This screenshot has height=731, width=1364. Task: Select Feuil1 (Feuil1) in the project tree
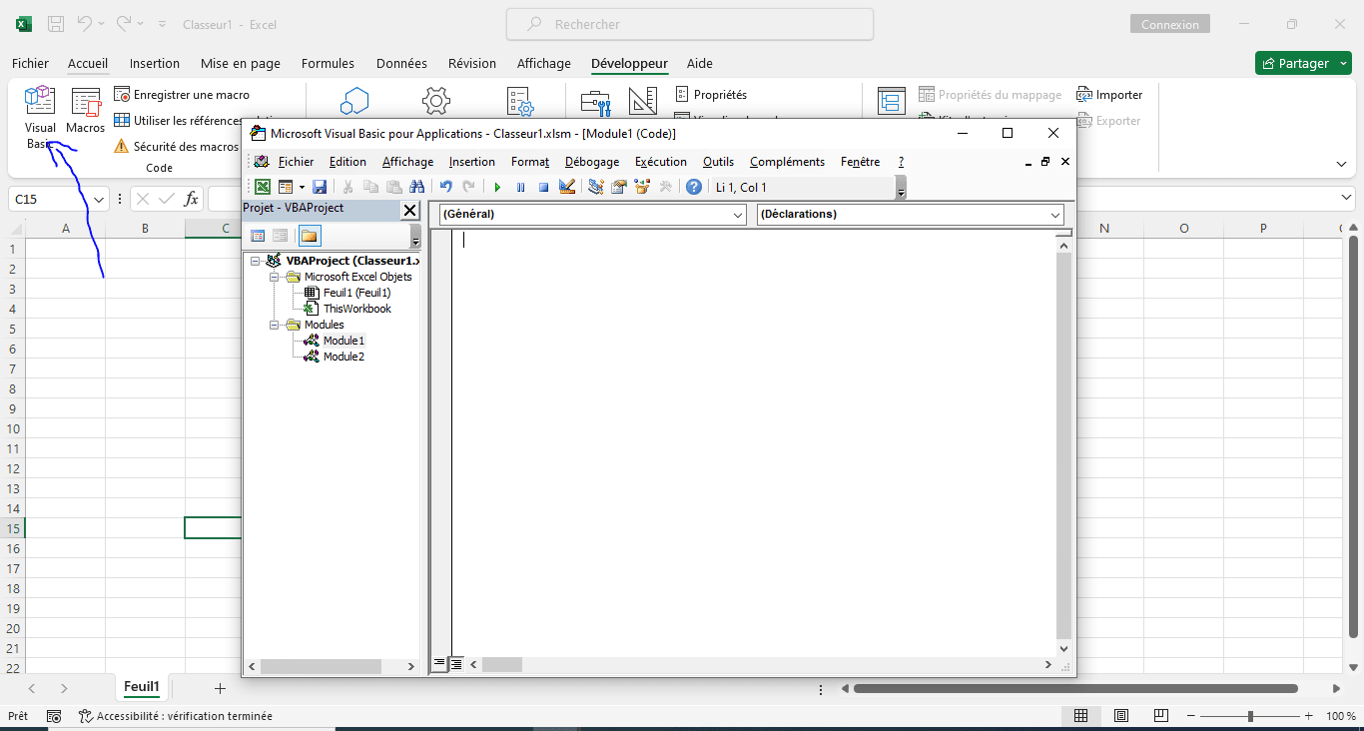356,293
